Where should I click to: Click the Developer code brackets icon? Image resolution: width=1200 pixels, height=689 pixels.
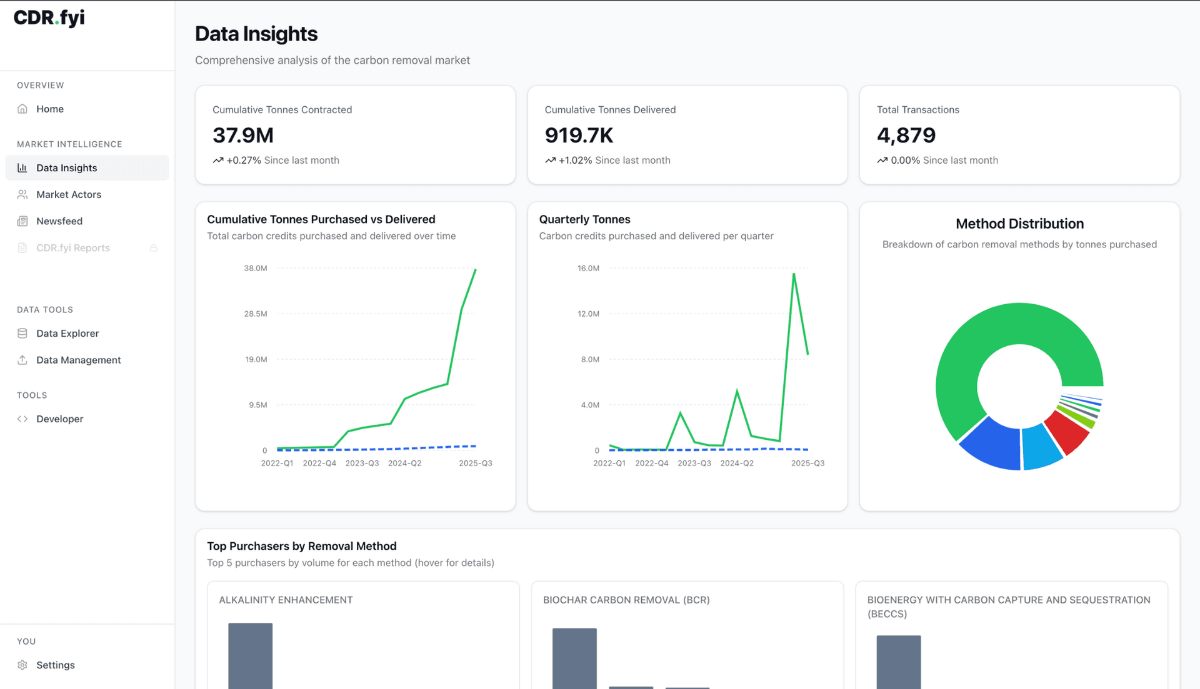[x=22, y=419]
